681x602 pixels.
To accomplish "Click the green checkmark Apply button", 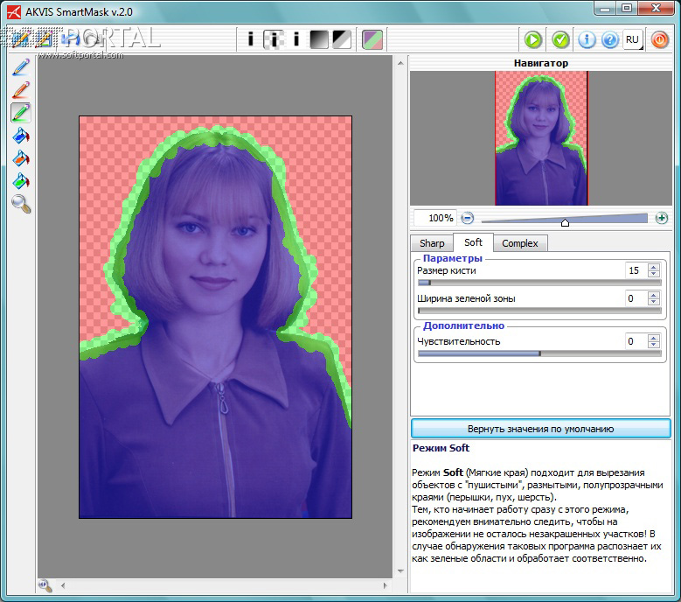I will (x=560, y=39).
